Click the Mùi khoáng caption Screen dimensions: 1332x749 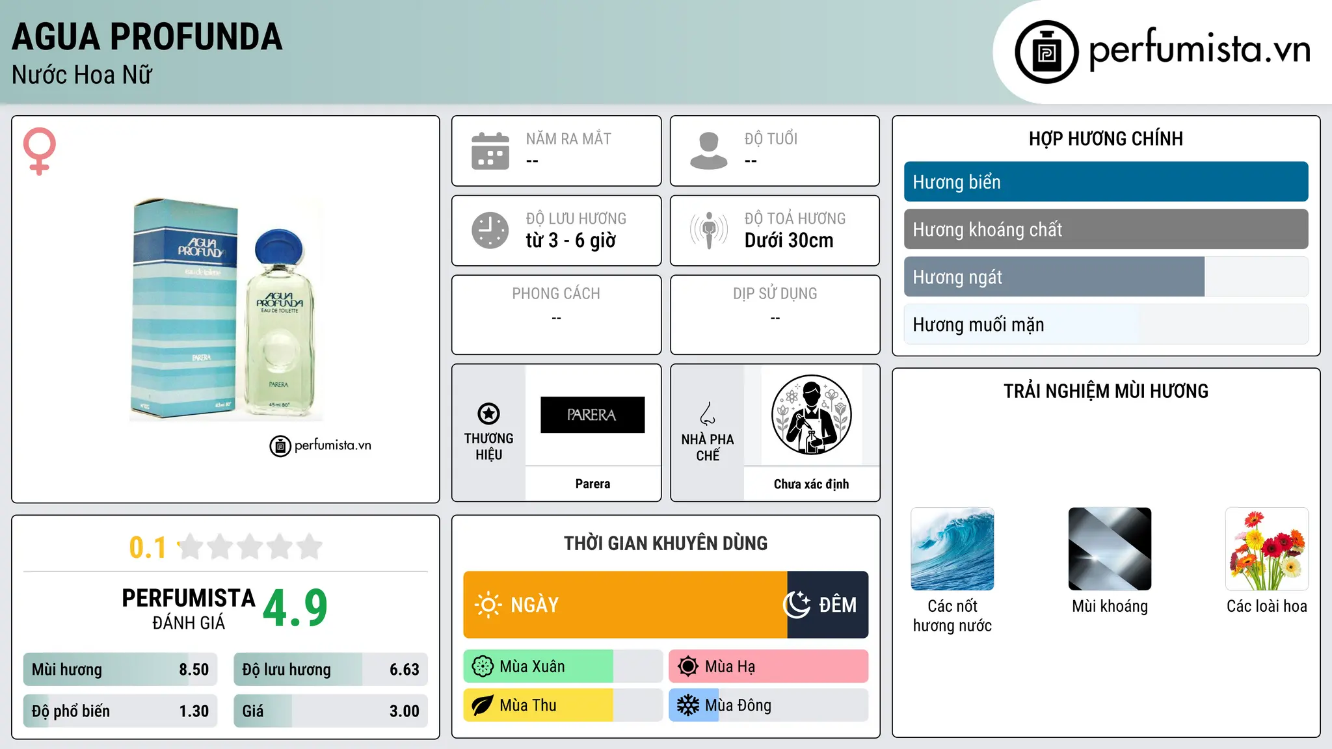1110,606
